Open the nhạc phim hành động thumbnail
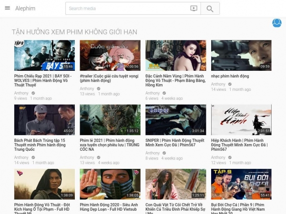The width and height of the screenshot is (286, 214). (241, 55)
